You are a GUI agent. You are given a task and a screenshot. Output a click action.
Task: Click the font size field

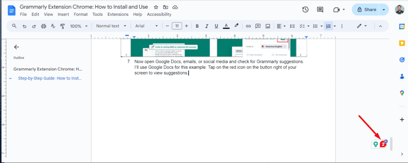click(x=177, y=26)
